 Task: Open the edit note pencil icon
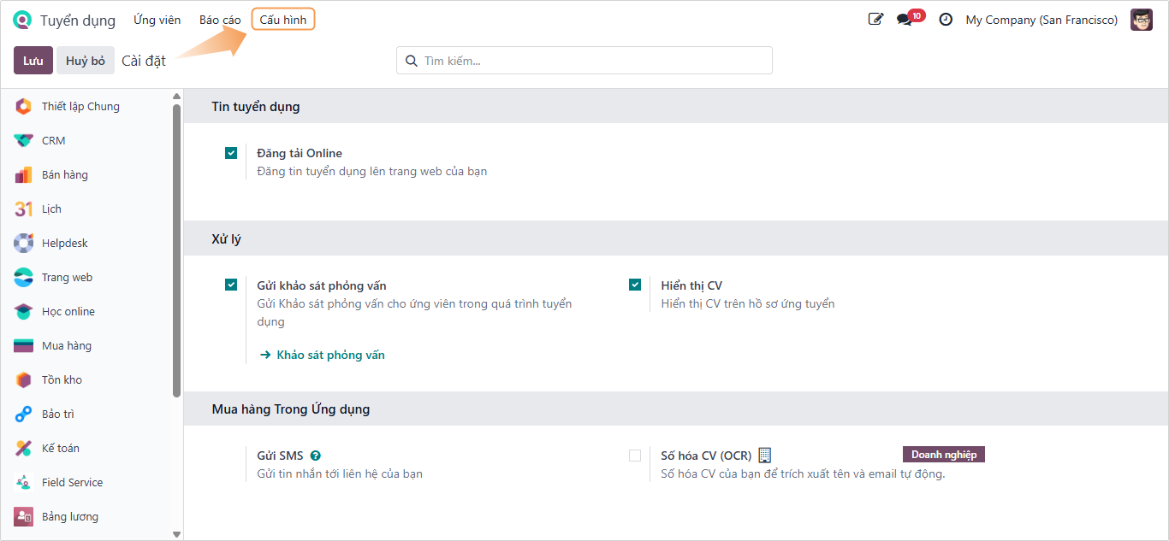[x=875, y=20]
